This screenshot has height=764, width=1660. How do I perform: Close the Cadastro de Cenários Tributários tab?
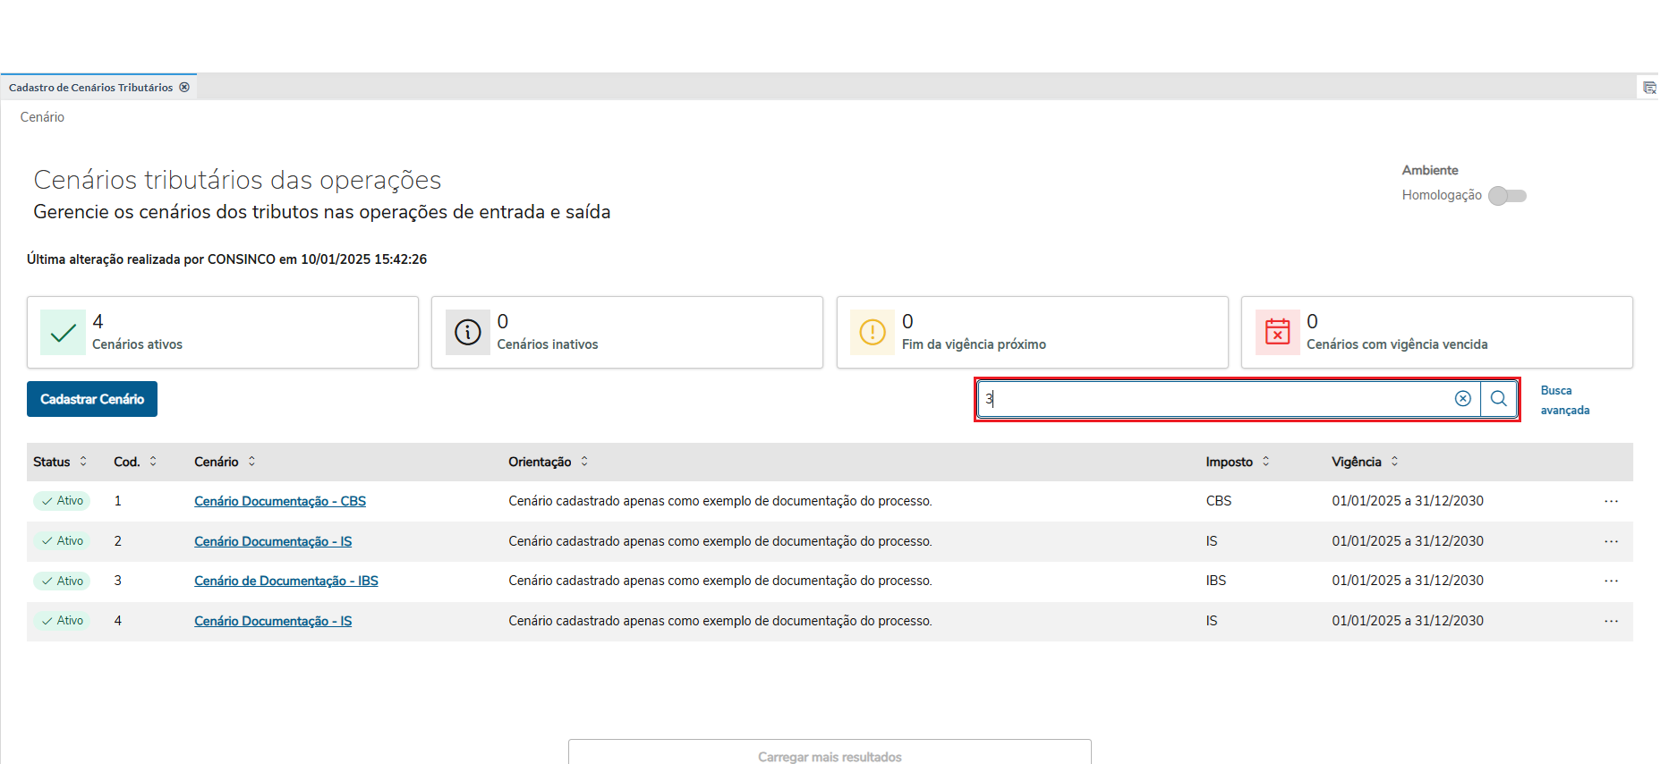tap(184, 88)
